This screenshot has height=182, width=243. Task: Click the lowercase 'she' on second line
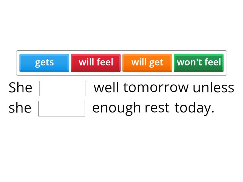tap(20, 108)
